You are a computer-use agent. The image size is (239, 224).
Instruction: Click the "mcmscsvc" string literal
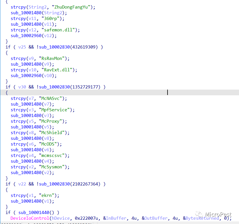tap(52, 156)
